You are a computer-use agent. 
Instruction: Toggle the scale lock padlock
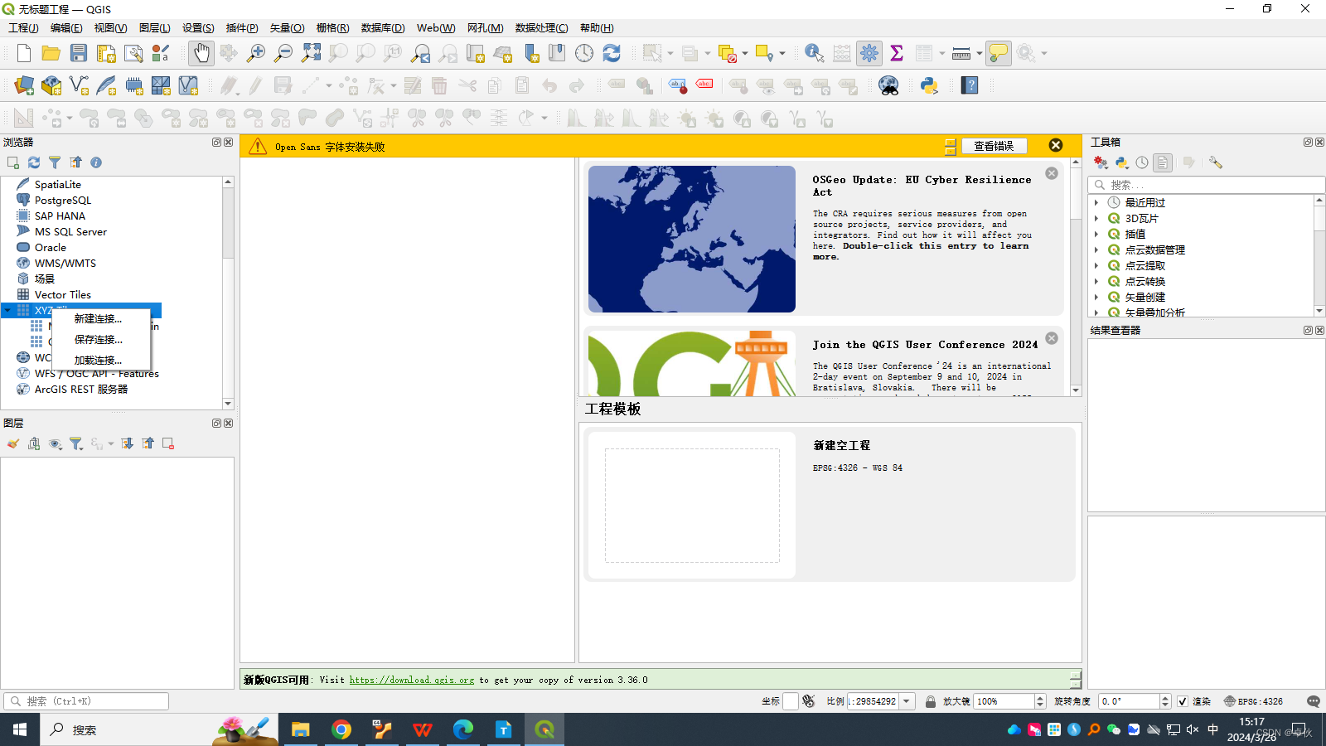(930, 701)
